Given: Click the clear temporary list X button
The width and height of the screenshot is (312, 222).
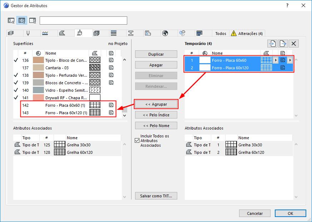Looking at the screenshot, I should [294, 44].
